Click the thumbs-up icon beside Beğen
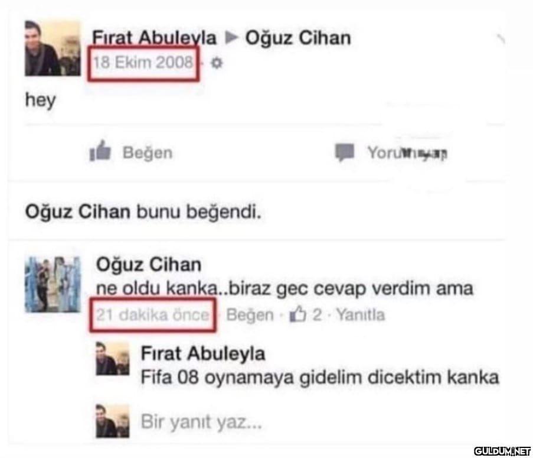Image resolution: width=533 pixels, height=458 pixels. (100, 150)
